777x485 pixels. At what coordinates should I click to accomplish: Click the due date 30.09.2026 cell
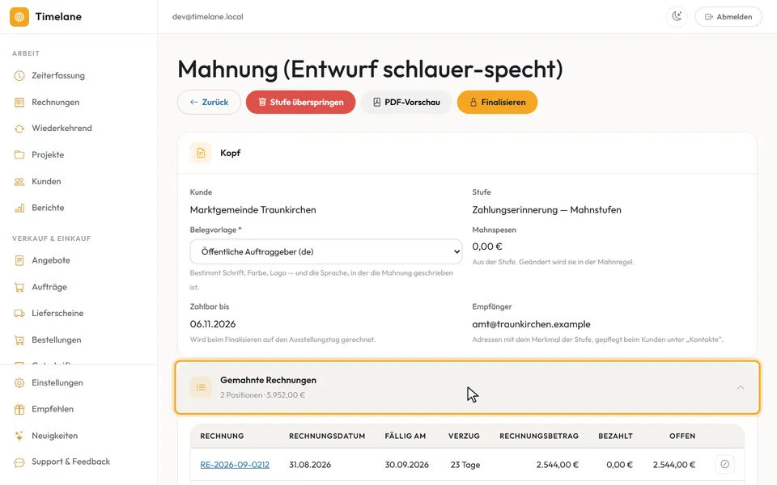[x=407, y=465]
